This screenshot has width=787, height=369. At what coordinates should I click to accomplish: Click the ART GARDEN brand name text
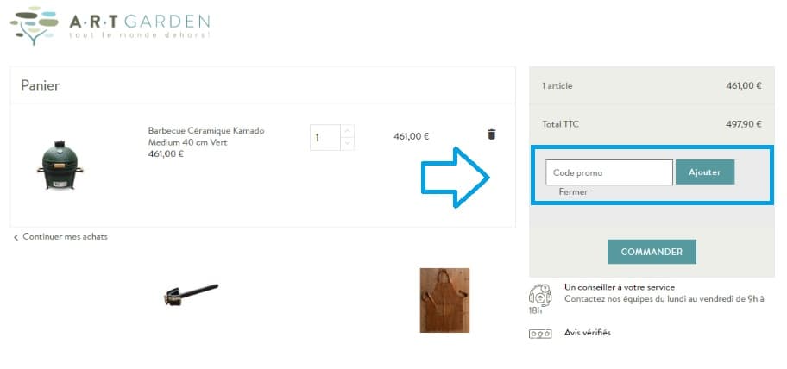[139, 21]
